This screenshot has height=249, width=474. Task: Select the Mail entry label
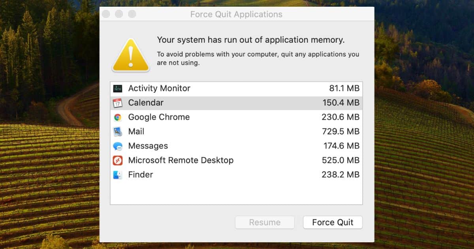pyautogui.click(x=136, y=132)
